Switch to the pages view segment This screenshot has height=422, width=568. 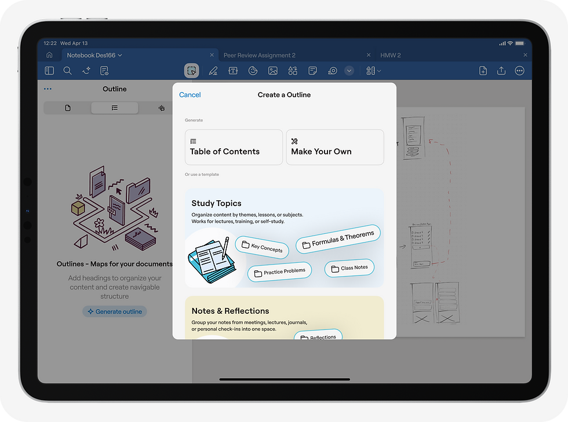coord(68,108)
